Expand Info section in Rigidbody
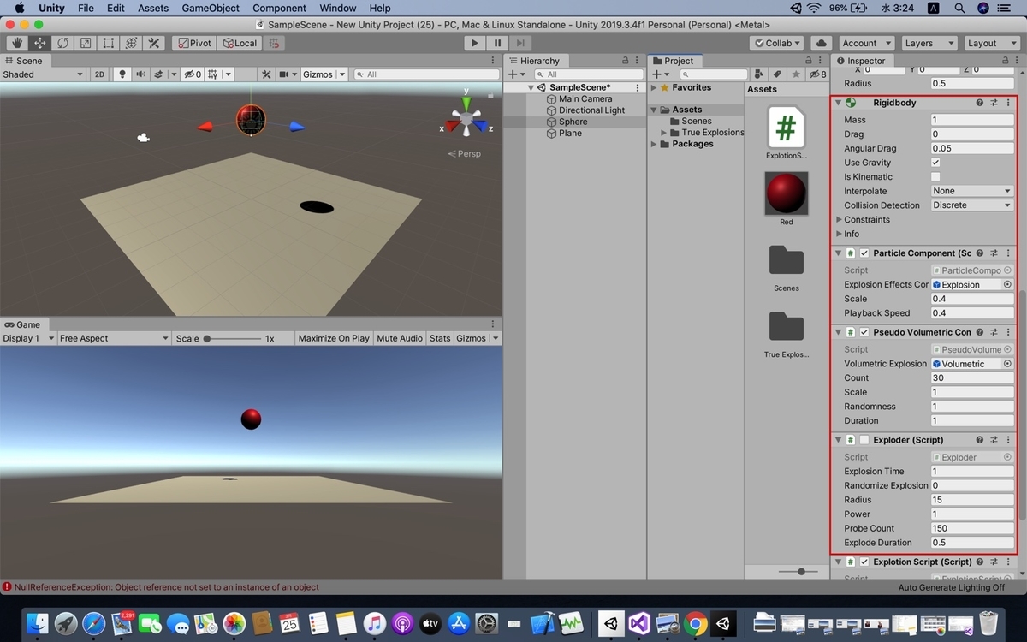 840,234
